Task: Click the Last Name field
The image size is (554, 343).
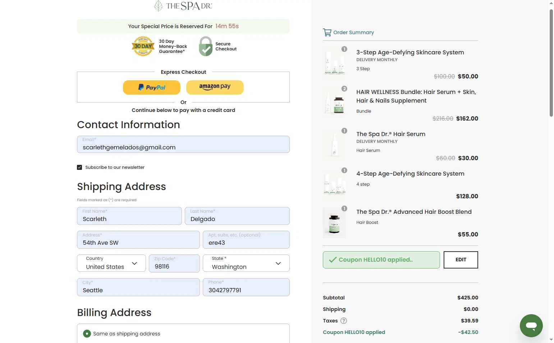Action: click(x=237, y=216)
